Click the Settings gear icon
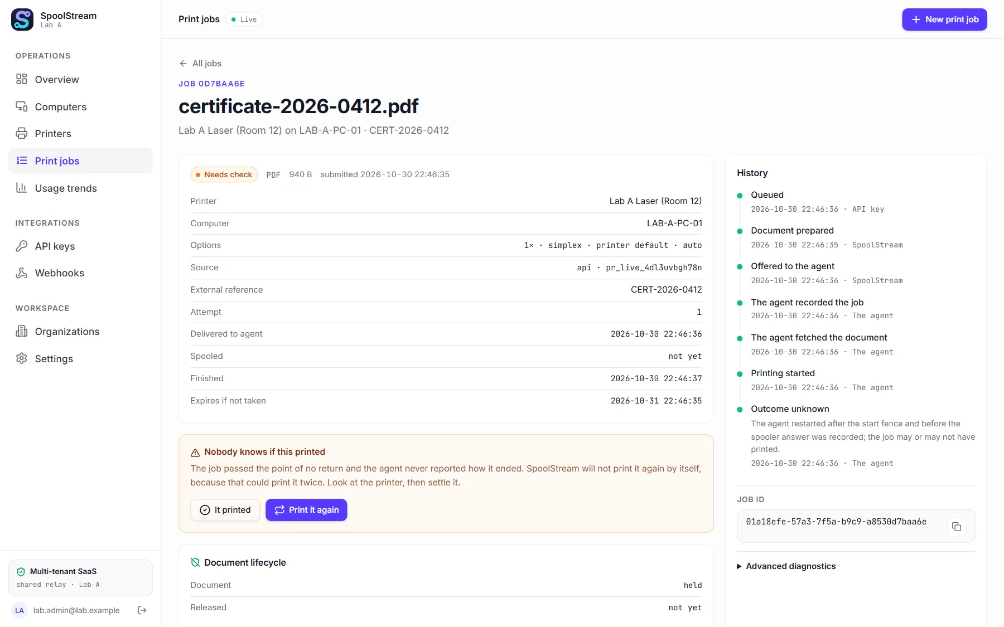 pyautogui.click(x=22, y=358)
